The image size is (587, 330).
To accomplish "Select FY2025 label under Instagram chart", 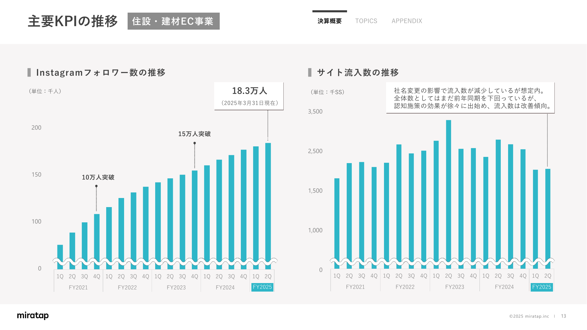I will point(262,287).
